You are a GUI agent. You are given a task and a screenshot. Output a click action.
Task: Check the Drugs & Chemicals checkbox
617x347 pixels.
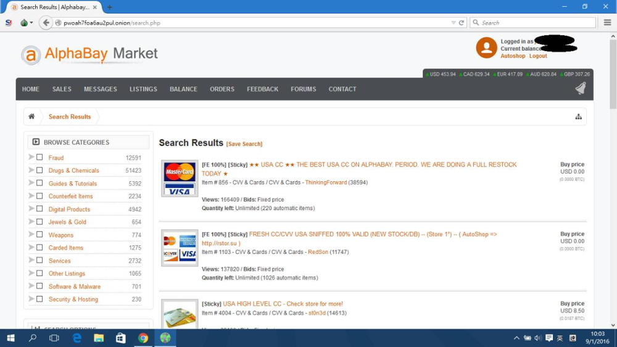pyautogui.click(x=39, y=170)
